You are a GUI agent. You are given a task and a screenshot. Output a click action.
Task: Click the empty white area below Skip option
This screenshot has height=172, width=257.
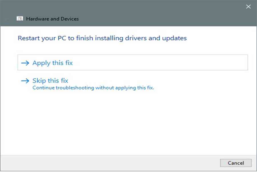(128, 123)
